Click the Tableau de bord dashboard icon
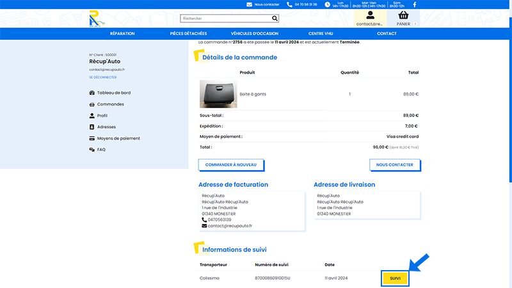The width and height of the screenshot is (512, 288). 92,93
